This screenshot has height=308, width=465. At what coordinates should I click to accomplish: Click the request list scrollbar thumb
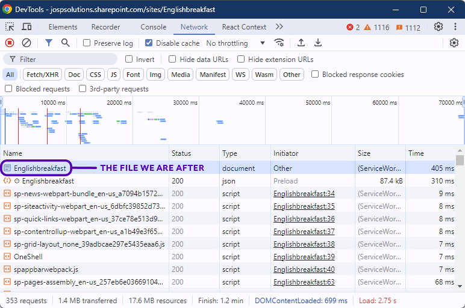coord(460,160)
